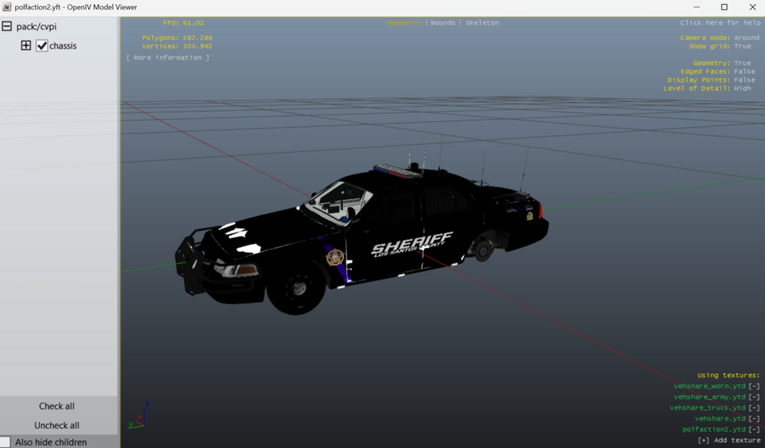This screenshot has width=765, height=448.
Task: Remove vehshare.ytd with its minus button
Action: coord(754,418)
